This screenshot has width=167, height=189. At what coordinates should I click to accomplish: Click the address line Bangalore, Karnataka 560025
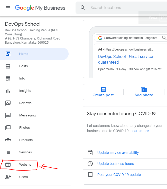[x=27, y=43]
